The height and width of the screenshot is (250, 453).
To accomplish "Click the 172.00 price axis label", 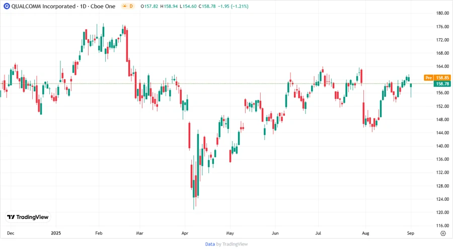I will [442, 40].
